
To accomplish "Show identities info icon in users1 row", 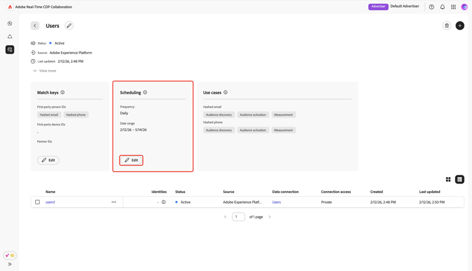I will pos(164,202).
